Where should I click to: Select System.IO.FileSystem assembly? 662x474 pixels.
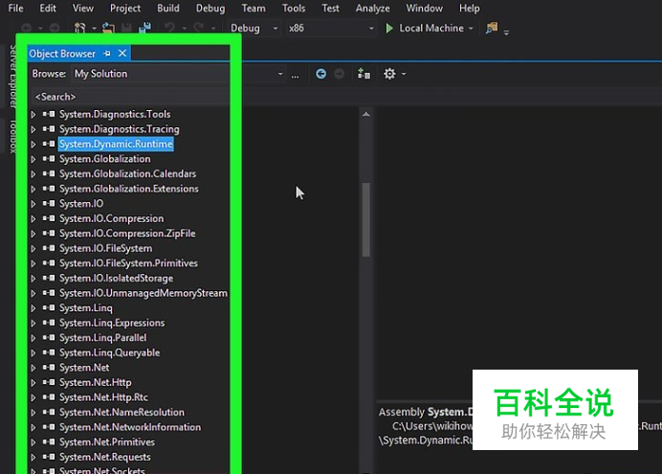[x=105, y=248]
